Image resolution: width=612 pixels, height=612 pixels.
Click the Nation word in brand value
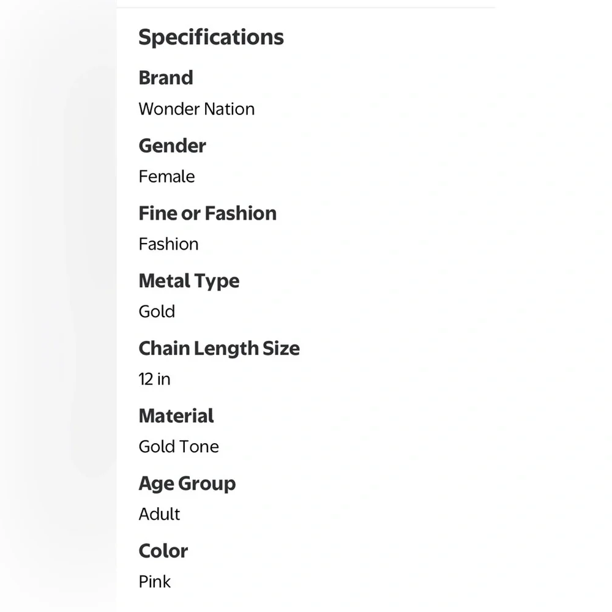229,109
